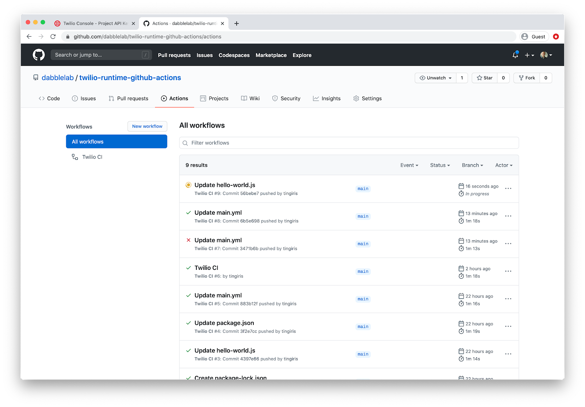Click the browser back arrow
585x407 pixels.
29,37
